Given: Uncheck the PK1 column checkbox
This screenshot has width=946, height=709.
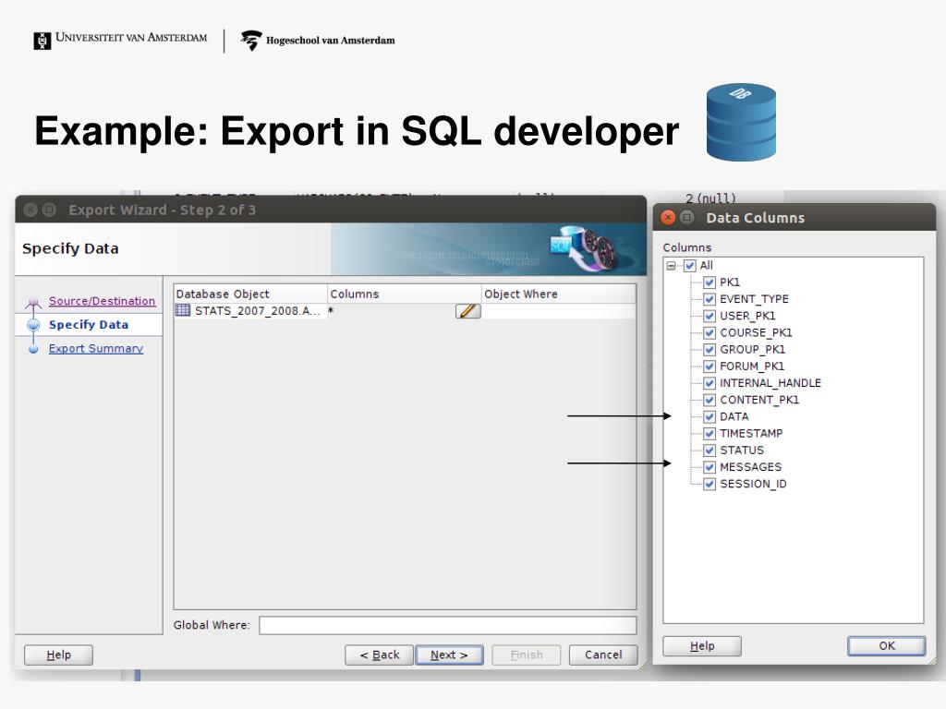Looking at the screenshot, I should coord(709,282).
